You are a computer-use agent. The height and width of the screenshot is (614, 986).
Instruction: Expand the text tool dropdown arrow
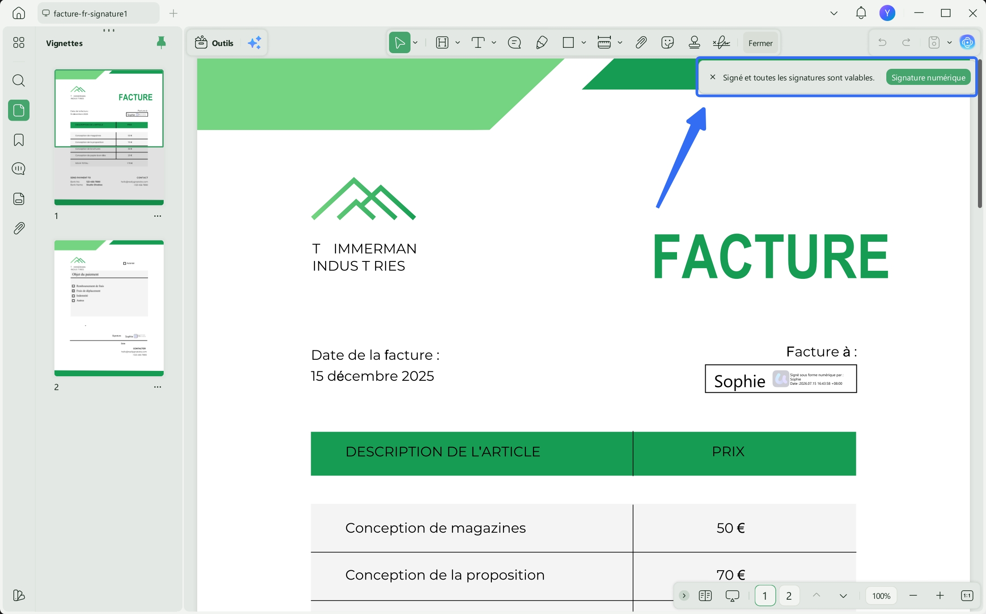(x=494, y=43)
